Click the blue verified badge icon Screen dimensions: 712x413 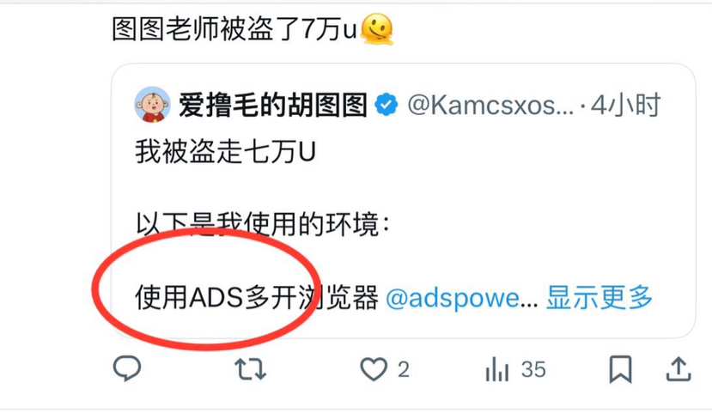pos(386,105)
